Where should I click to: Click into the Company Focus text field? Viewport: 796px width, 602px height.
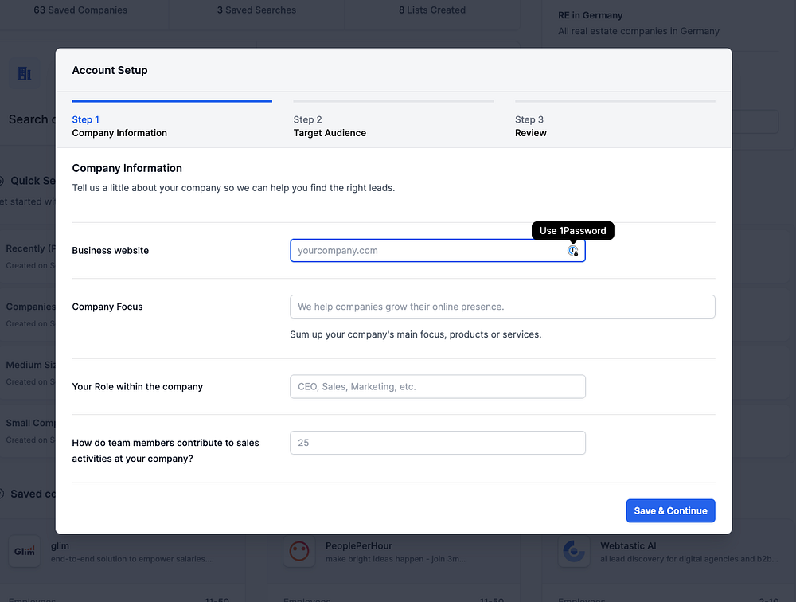coord(502,307)
